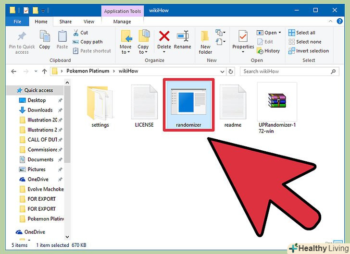Create a New folder
Viewport: 350px width, 254px height.
(205, 42)
